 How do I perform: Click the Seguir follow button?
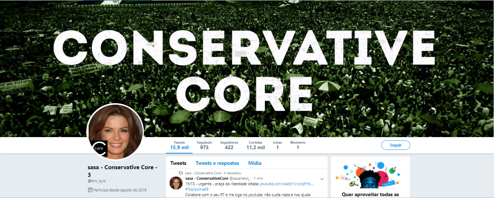396,145
